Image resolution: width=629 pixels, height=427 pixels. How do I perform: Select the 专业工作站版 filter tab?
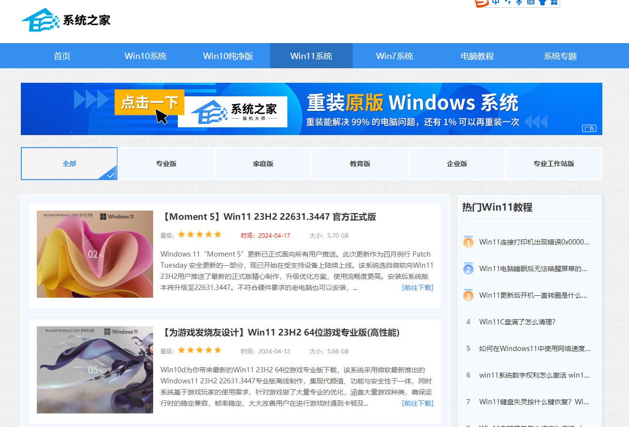554,164
